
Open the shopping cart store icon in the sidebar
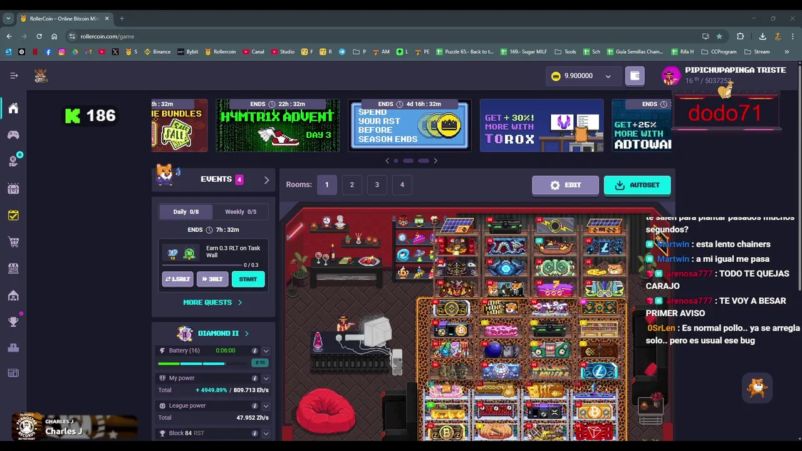tap(13, 242)
